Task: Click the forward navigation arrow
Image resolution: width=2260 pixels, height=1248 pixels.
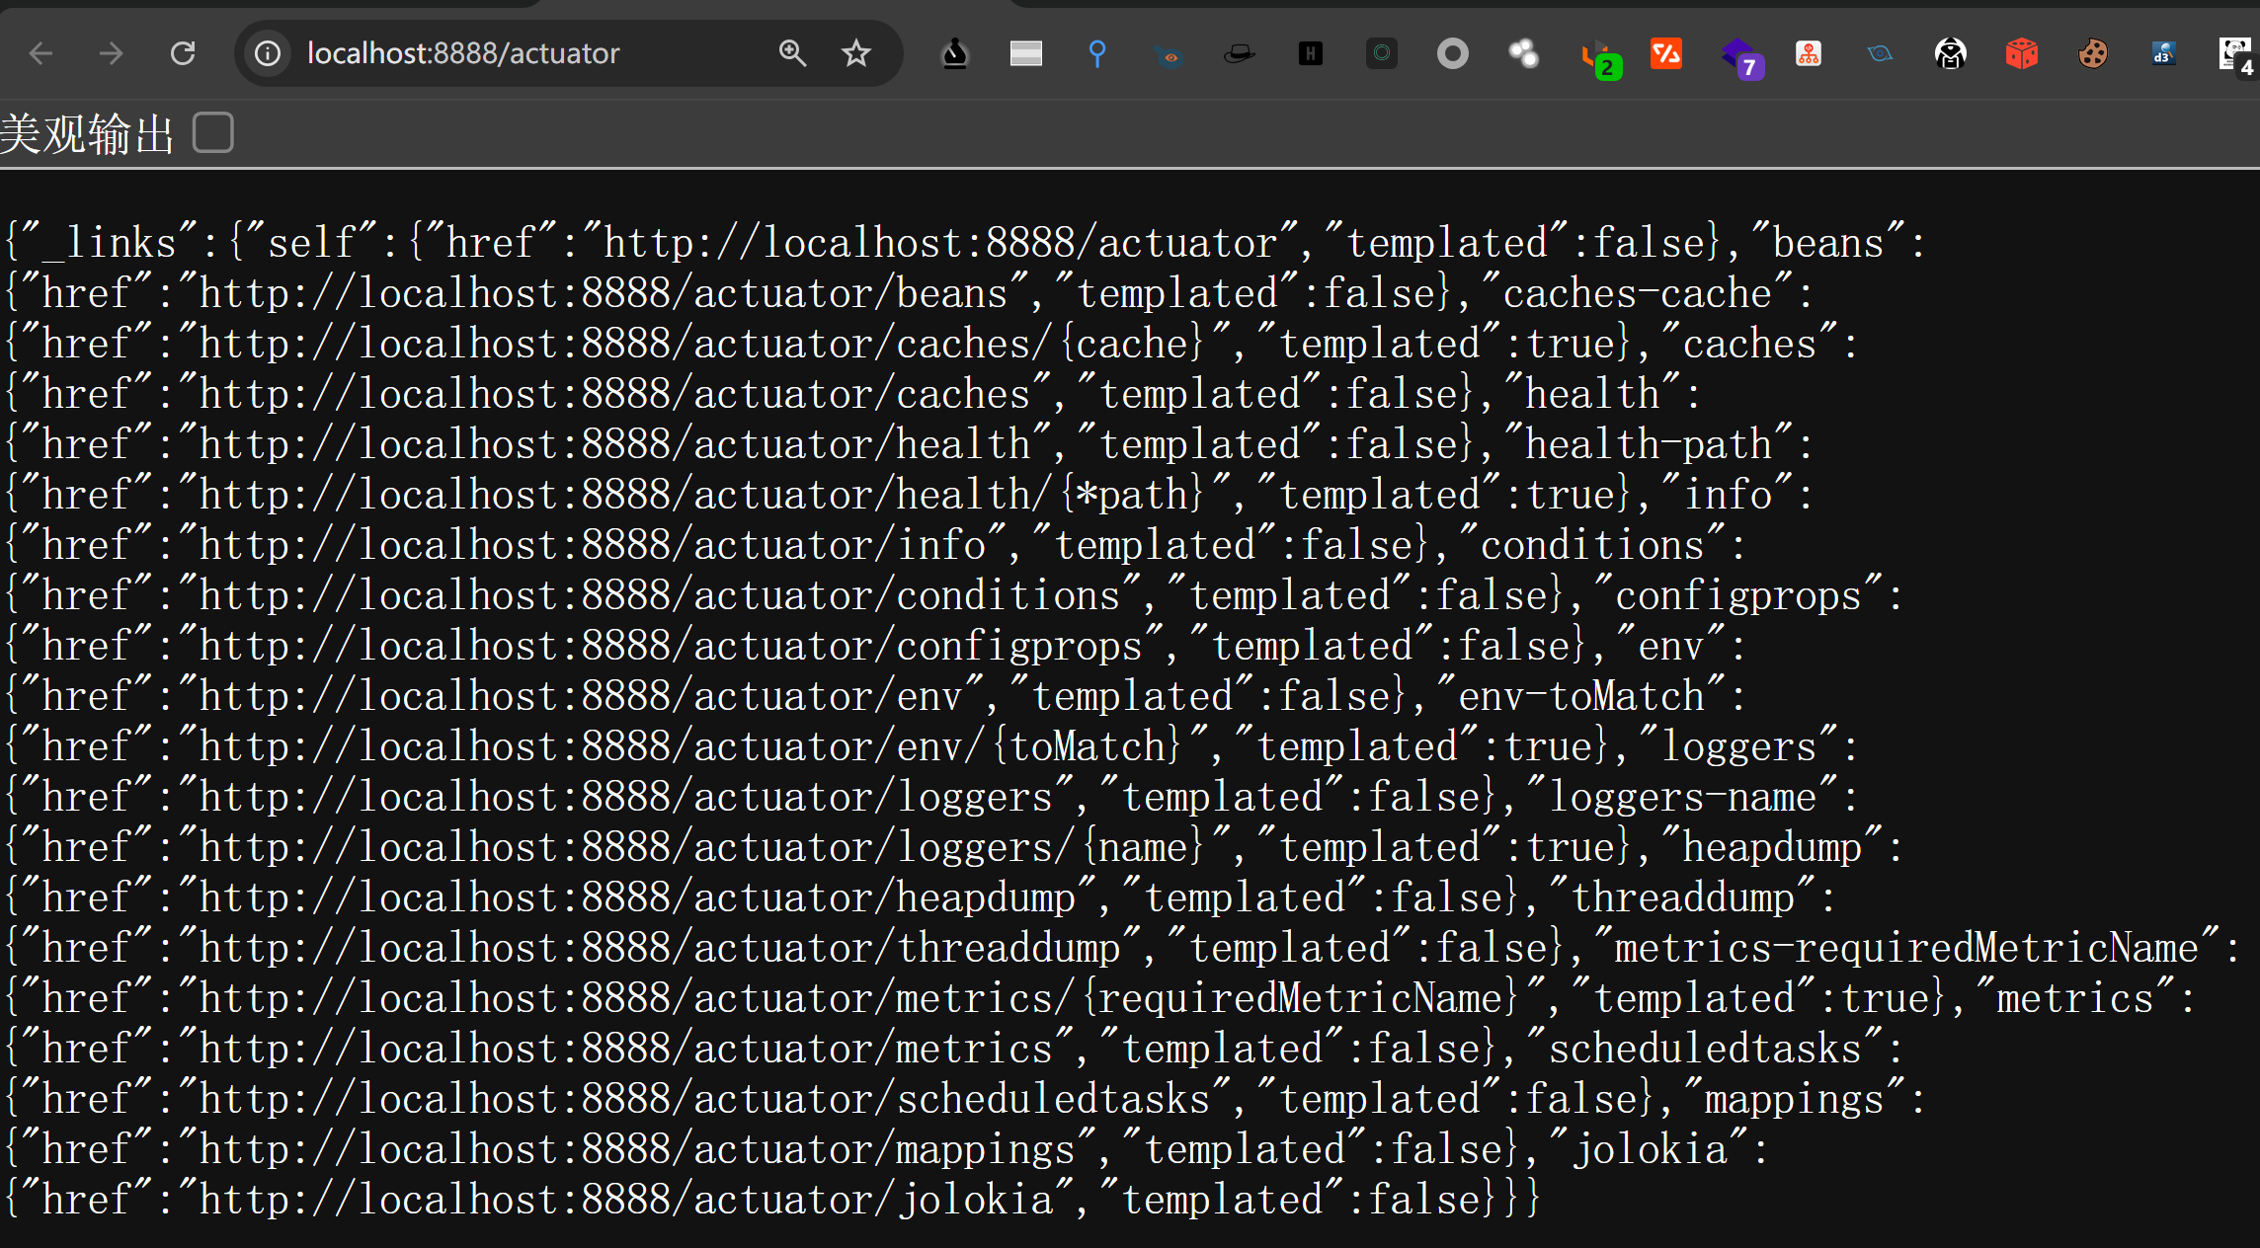Action: click(112, 53)
